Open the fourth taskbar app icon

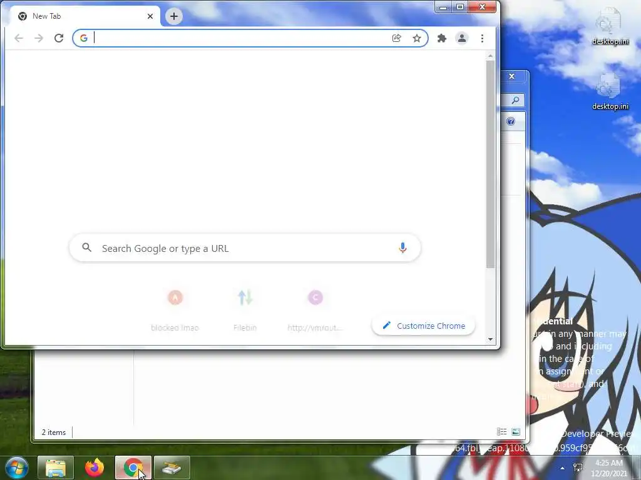(x=172, y=467)
